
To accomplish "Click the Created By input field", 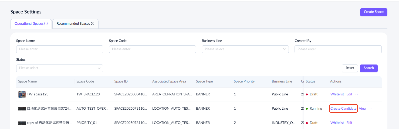I will 338,49.
